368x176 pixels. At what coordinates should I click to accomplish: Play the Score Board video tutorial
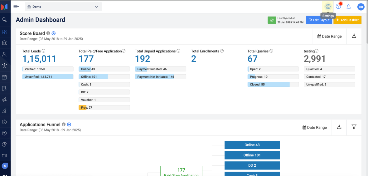pos(54,33)
